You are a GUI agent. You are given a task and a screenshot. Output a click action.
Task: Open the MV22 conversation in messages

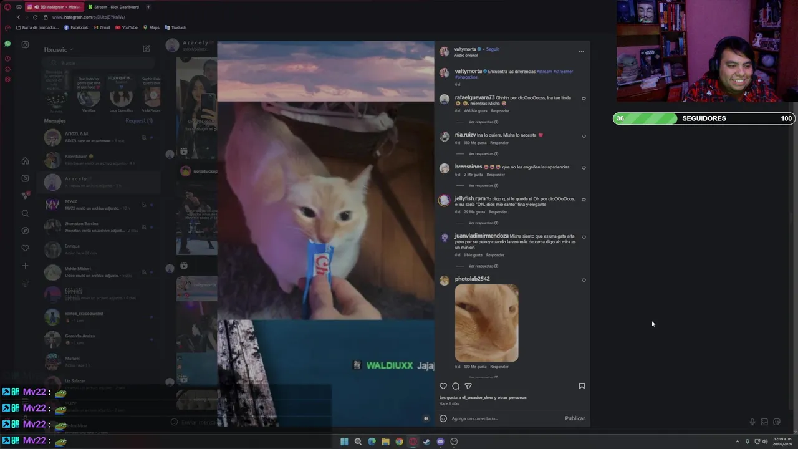click(x=100, y=205)
